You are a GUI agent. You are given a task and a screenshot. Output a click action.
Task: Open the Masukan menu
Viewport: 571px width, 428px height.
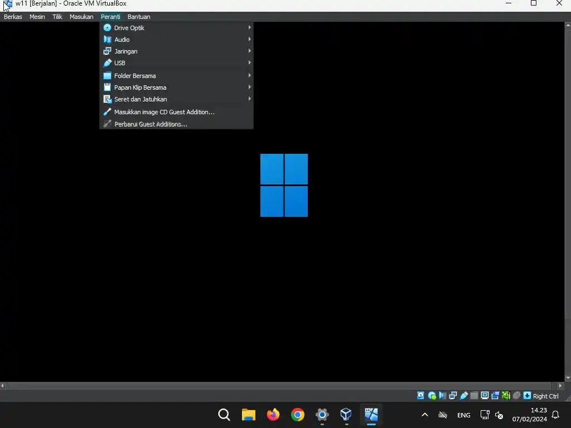[81, 17]
